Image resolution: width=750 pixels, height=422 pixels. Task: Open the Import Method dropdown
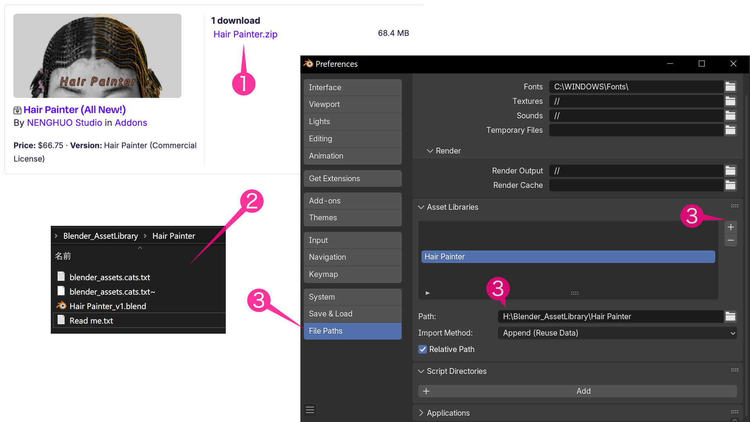[617, 333]
